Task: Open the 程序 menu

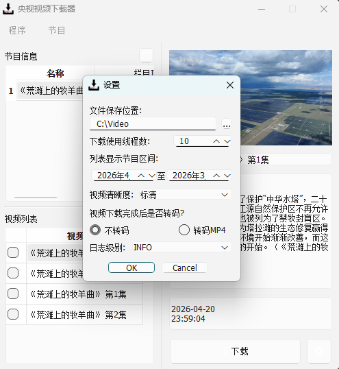Action: tap(17, 30)
